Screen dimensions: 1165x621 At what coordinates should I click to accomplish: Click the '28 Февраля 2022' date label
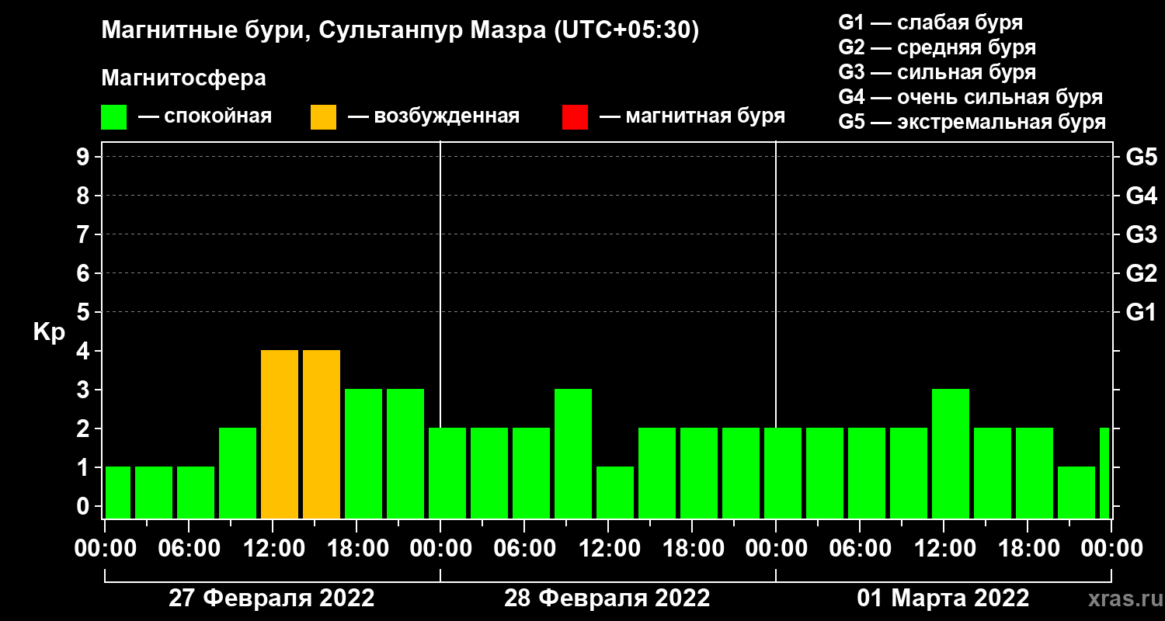point(607,598)
